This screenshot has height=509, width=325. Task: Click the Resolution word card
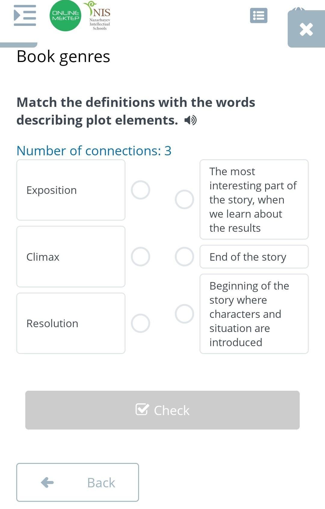[x=71, y=323]
